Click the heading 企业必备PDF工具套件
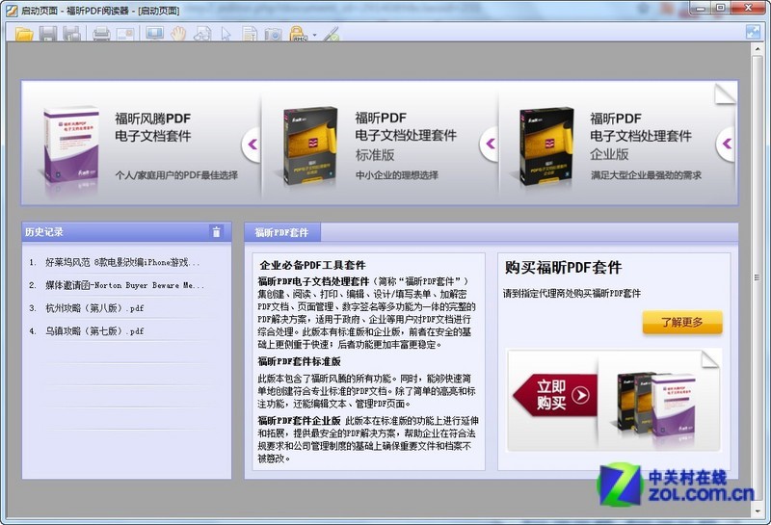The image size is (771, 525). [312, 265]
